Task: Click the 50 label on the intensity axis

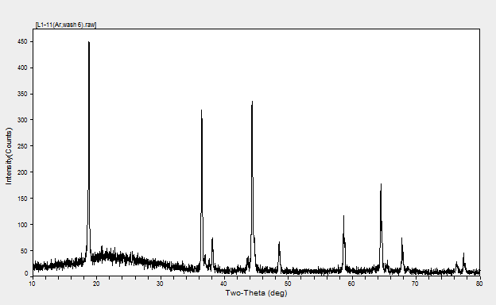Action: pos(24,251)
